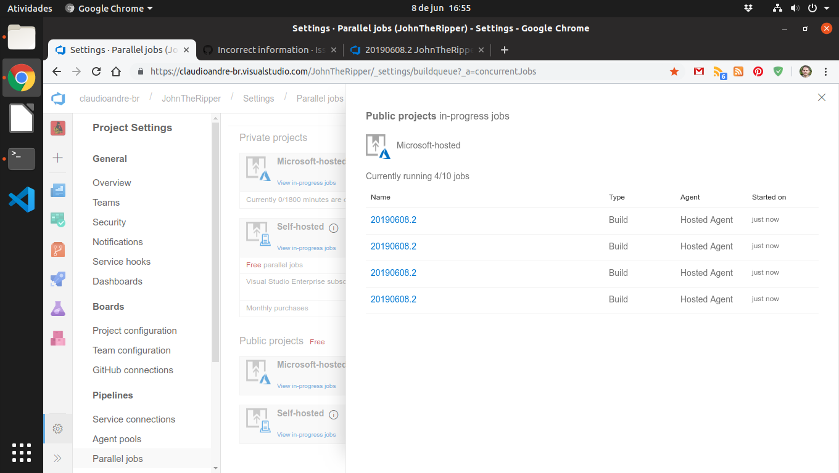Open the first 20190608.2 build link

coord(394,219)
